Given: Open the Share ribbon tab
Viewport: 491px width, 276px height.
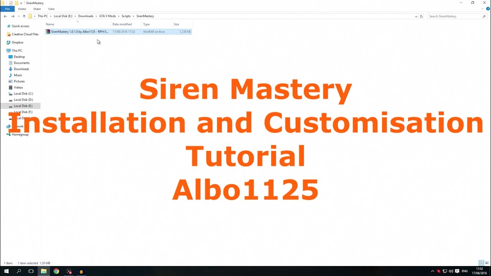Looking at the screenshot, I should tap(37, 9).
